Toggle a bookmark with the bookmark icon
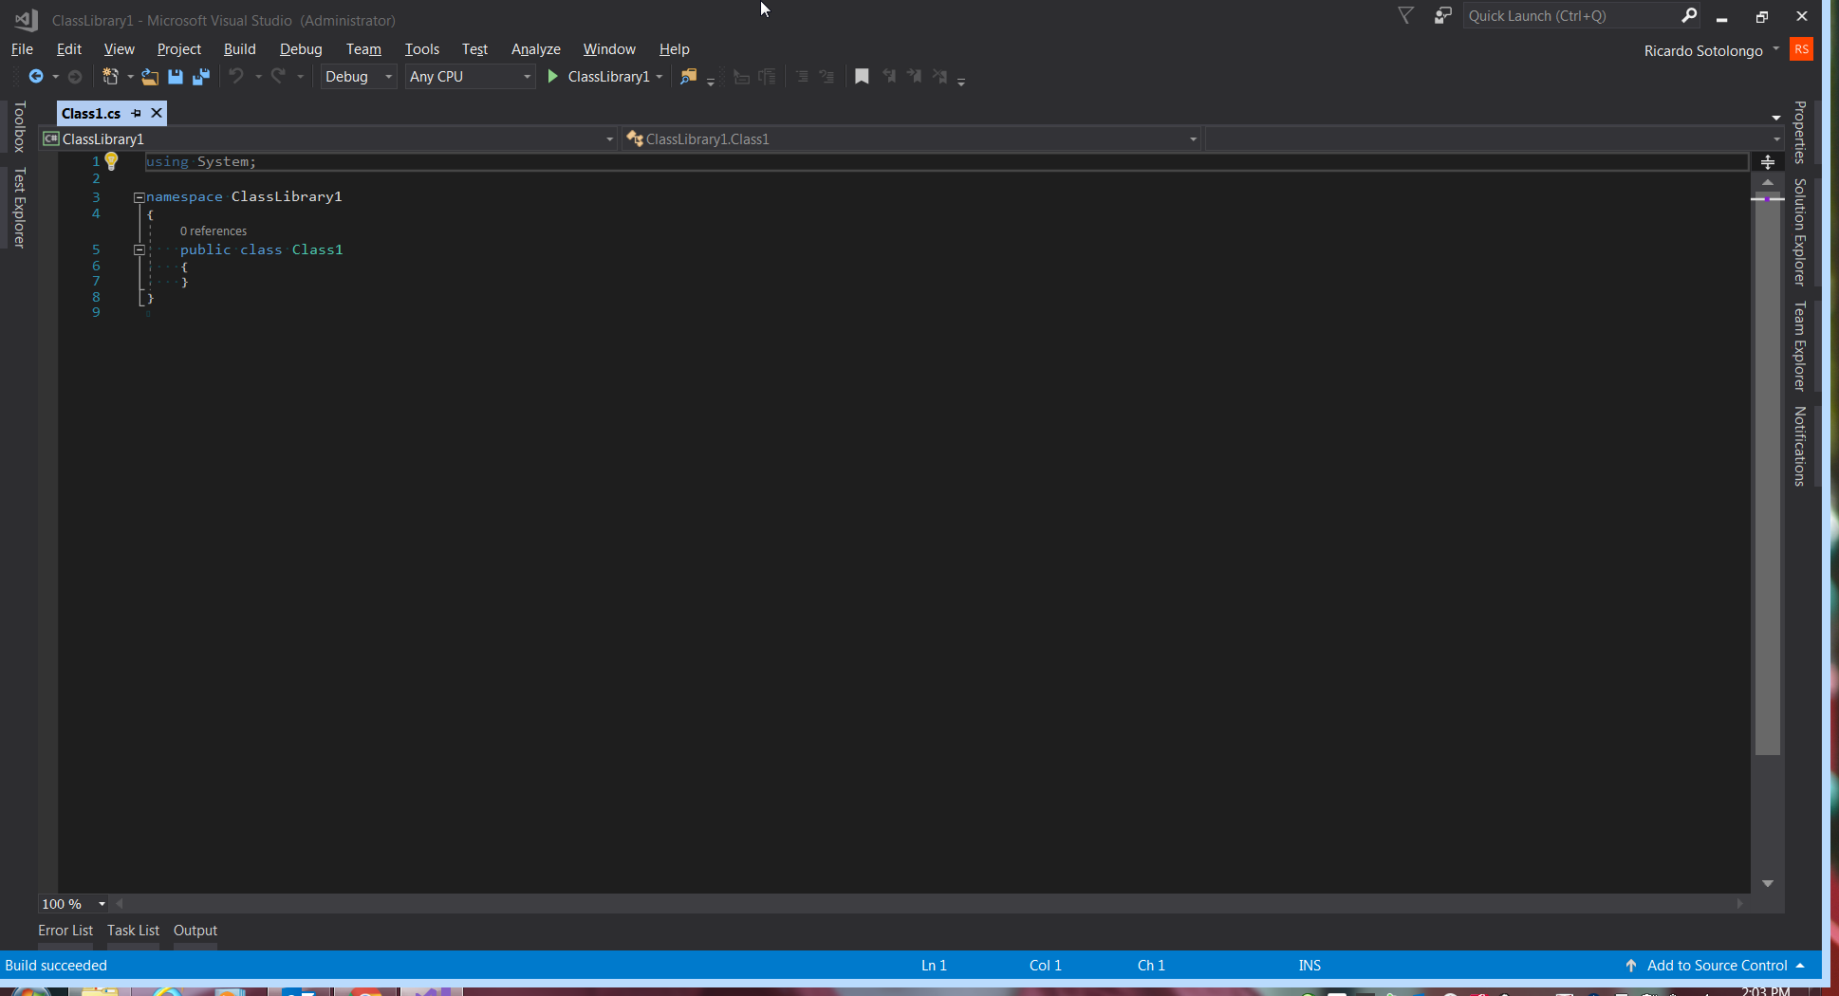Image resolution: width=1839 pixels, height=996 pixels. pos(862,77)
